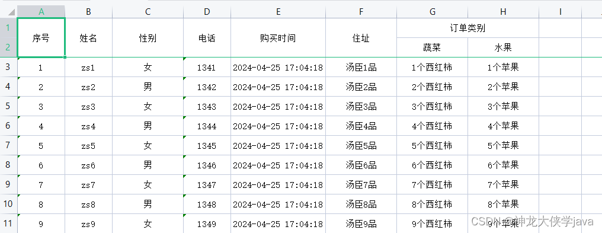Select column F header
This screenshot has width=602, height=233.
point(361,12)
